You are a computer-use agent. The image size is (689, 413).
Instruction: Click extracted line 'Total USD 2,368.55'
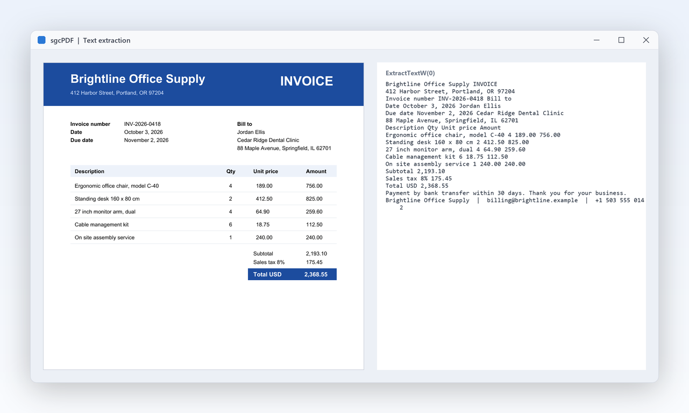click(x=417, y=186)
